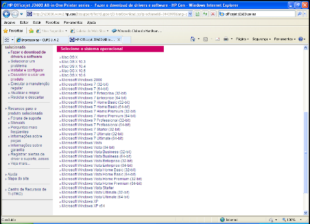This screenshot has height=224, width=310.
Task: Open the search provider dropdown arrow
Action: pos(305,14)
